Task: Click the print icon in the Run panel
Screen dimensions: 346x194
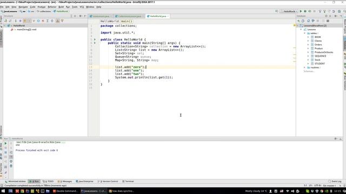Action: (x=11, y=162)
